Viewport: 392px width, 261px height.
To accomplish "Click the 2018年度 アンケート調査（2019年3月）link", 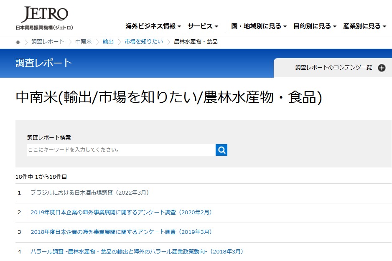I will [122, 232].
